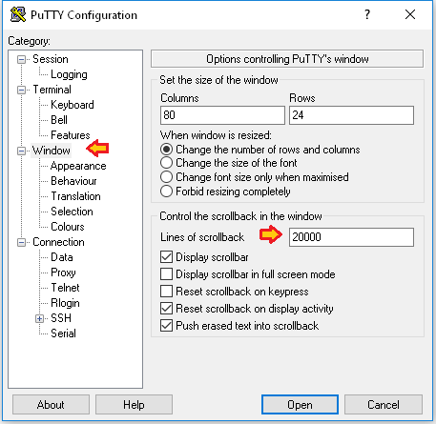Image resolution: width=436 pixels, height=424 pixels.
Task: Select the Connection category
Action: 58,242
